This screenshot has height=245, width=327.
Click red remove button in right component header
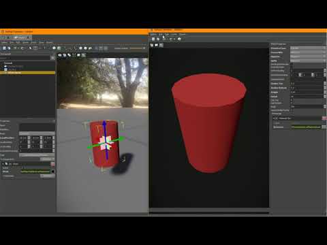[x=324, y=118]
